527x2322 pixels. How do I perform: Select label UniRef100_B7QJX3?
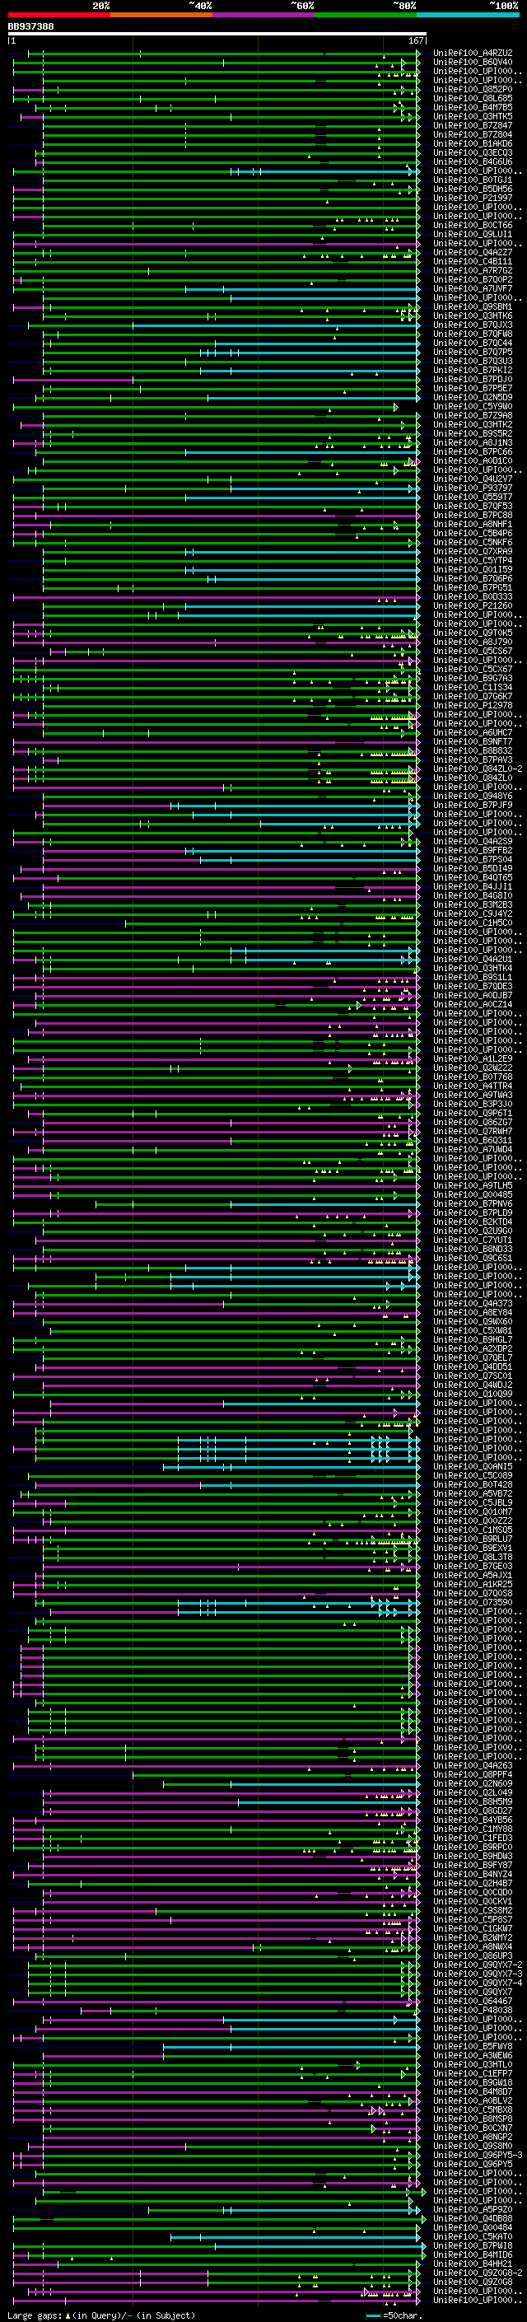(x=473, y=325)
